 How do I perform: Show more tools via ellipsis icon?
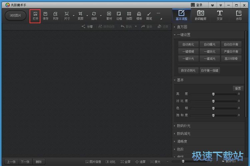(x=158, y=13)
